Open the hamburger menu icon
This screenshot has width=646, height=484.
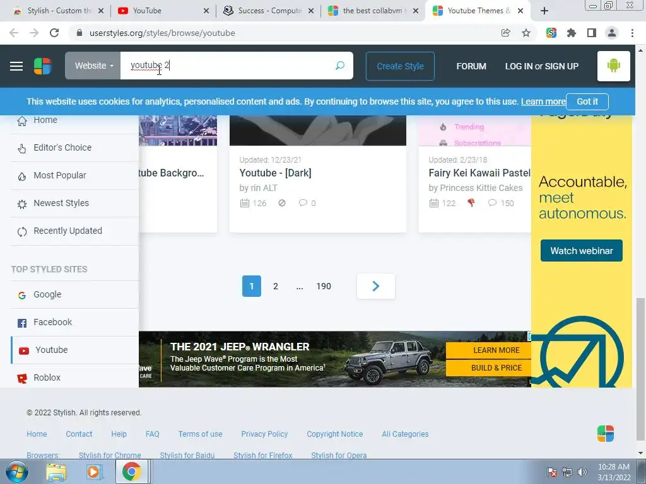pyautogui.click(x=16, y=66)
